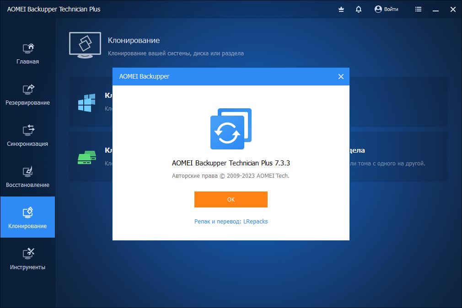Click the Клонирование header monitor icon

coord(85,45)
